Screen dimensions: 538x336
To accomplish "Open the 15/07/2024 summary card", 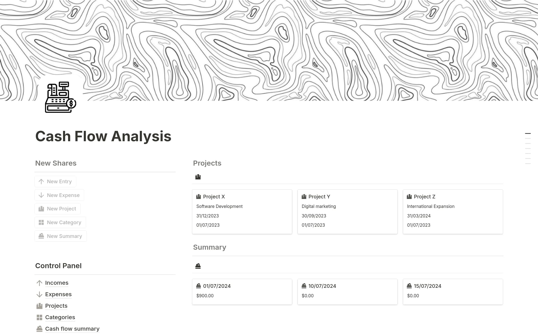I will (x=453, y=291).
